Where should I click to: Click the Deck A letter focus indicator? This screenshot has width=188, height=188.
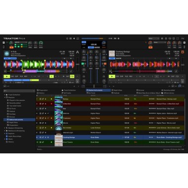coord(77,52)
